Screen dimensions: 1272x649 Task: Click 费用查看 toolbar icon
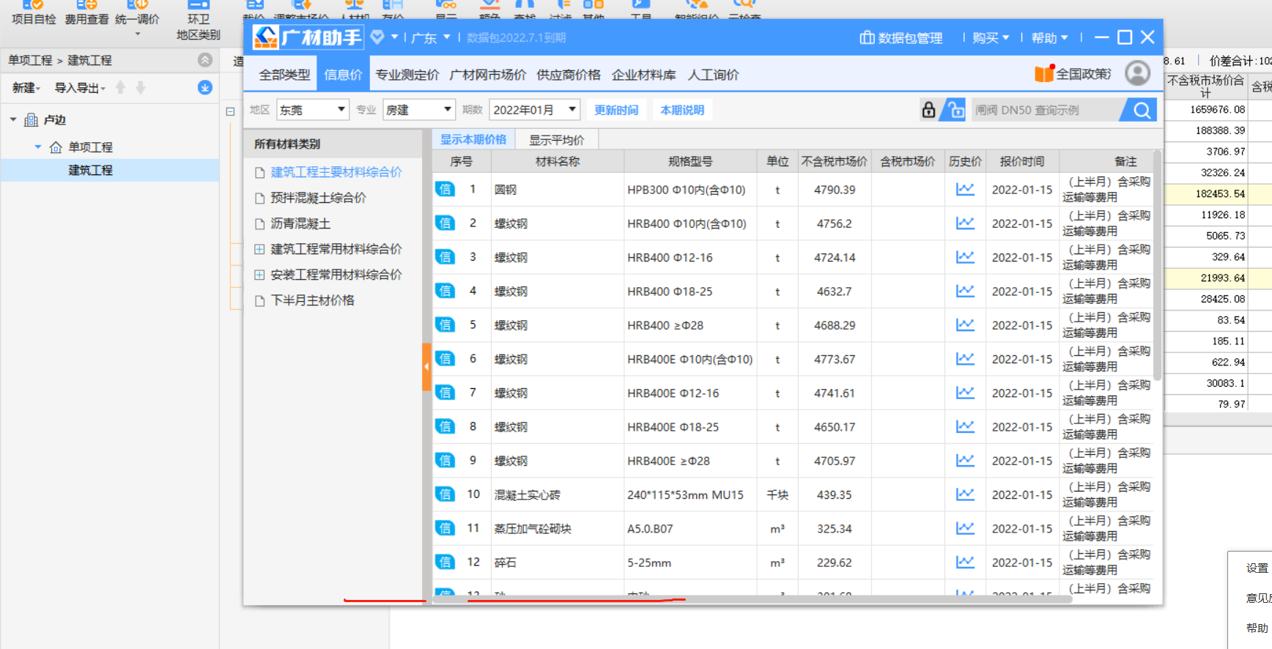coord(86,12)
